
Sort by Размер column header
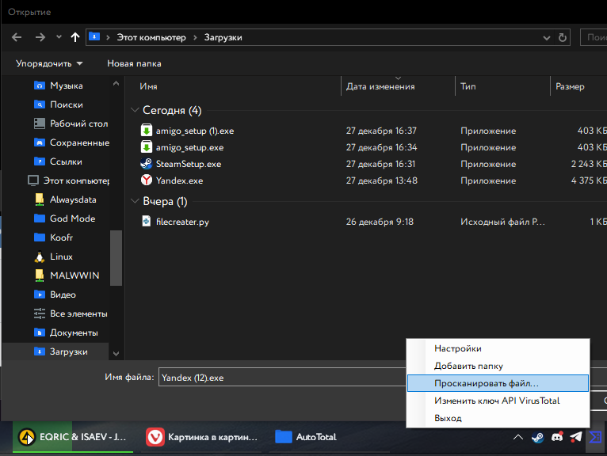(x=570, y=86)
